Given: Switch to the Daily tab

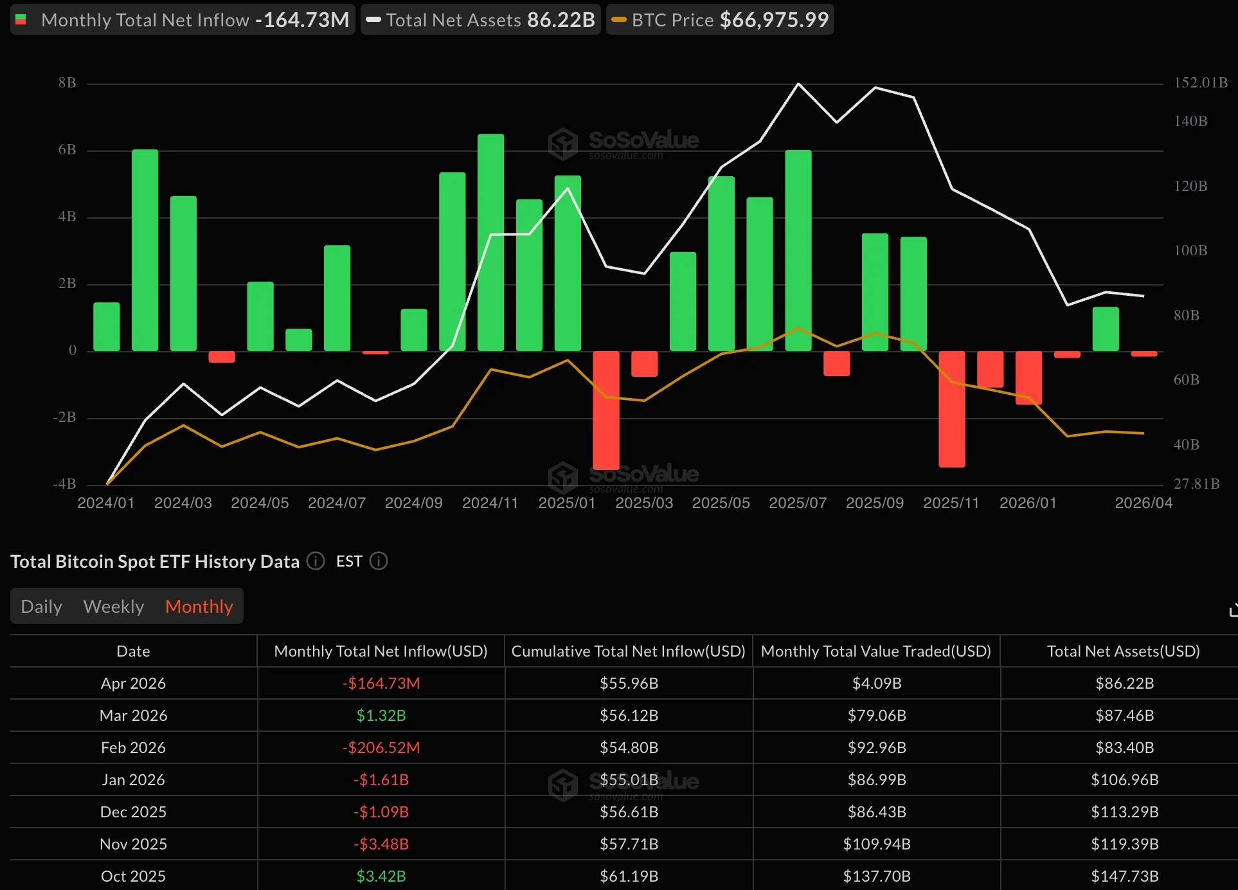Looking at the screenshot, I should coord(41,606).
